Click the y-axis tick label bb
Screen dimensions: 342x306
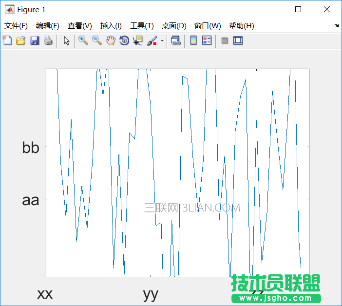[x=31, y=148]
